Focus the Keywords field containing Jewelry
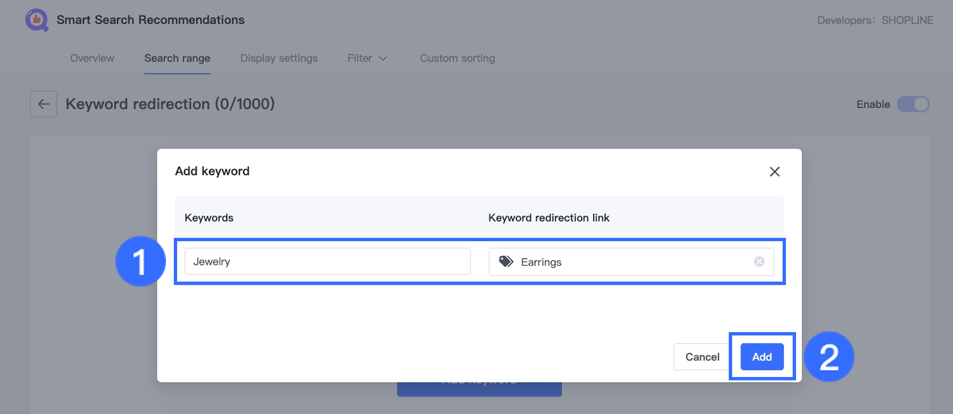The height and width of the screenshot is (414, 953). pyautogui.click(x=327, y=261)
